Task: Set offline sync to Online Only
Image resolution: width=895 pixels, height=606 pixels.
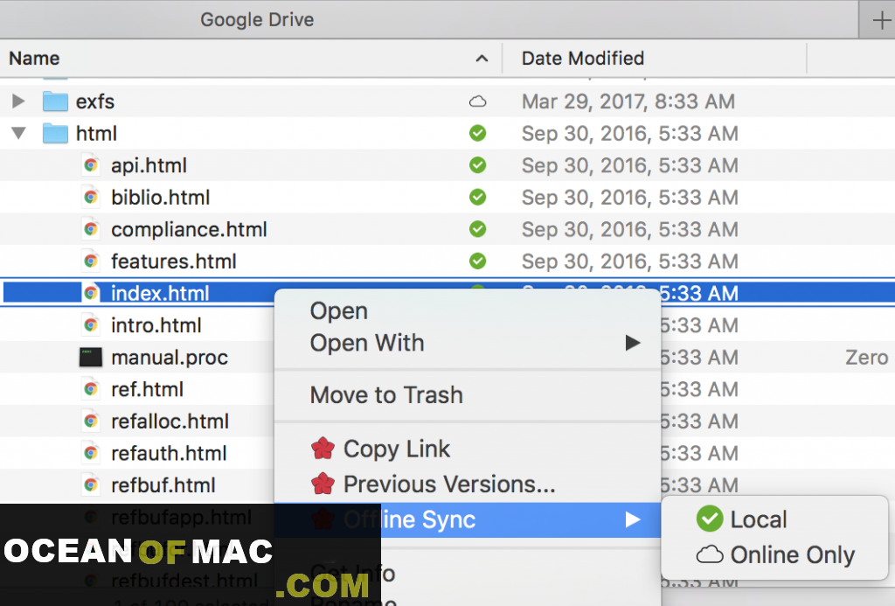Action: [774, 554]
